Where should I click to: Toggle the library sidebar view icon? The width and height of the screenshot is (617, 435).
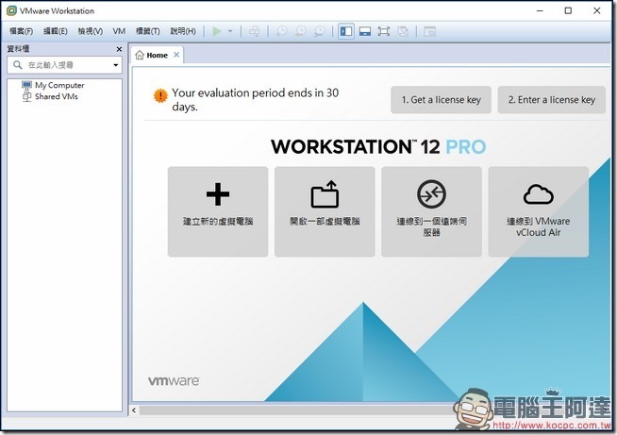click(346, 31)
